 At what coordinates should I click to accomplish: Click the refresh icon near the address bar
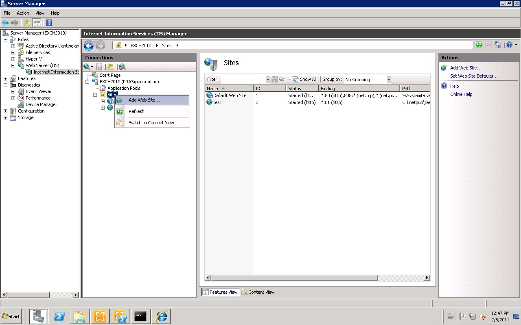pos(479,45)
